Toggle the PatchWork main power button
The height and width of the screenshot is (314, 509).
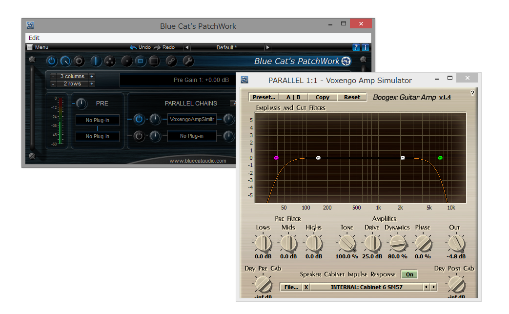click(51, 61)
